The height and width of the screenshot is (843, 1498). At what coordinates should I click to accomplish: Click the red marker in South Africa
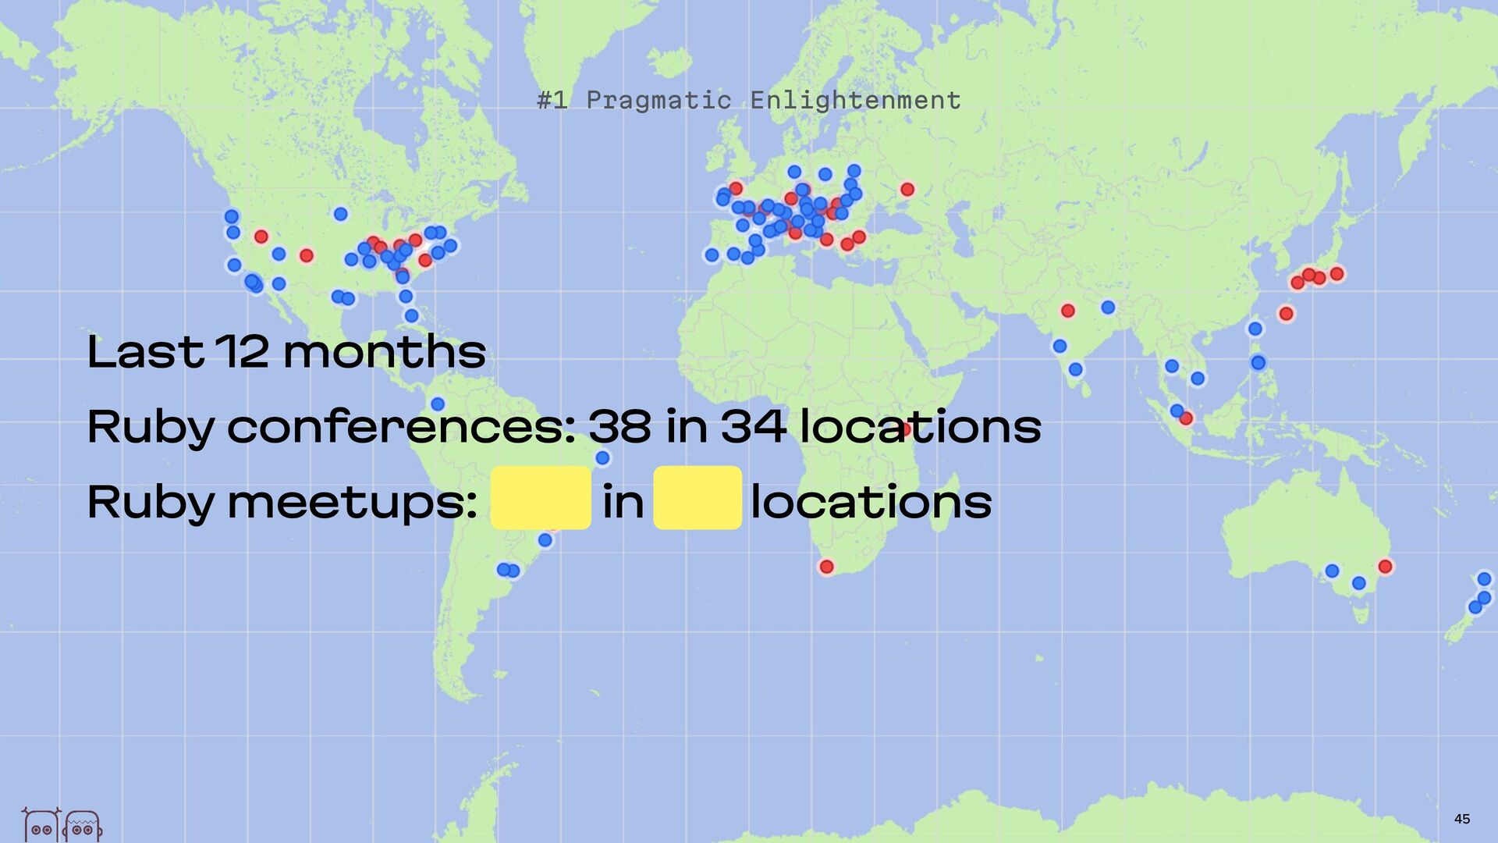826,567
